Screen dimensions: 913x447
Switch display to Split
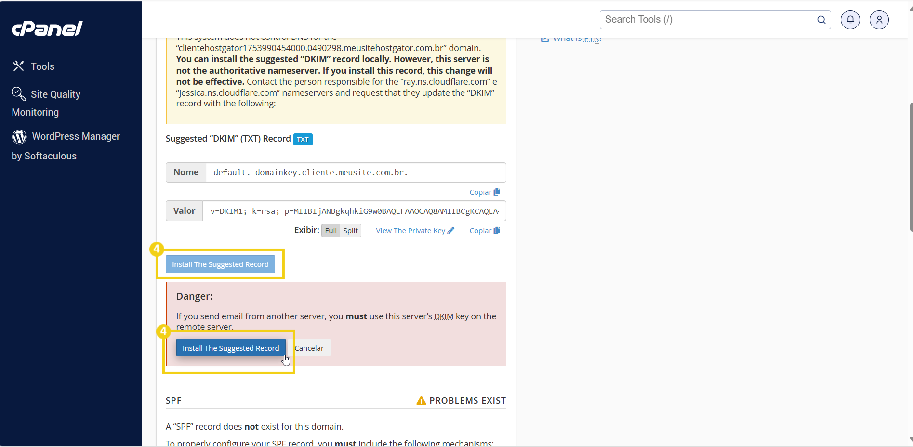[350, 231]
